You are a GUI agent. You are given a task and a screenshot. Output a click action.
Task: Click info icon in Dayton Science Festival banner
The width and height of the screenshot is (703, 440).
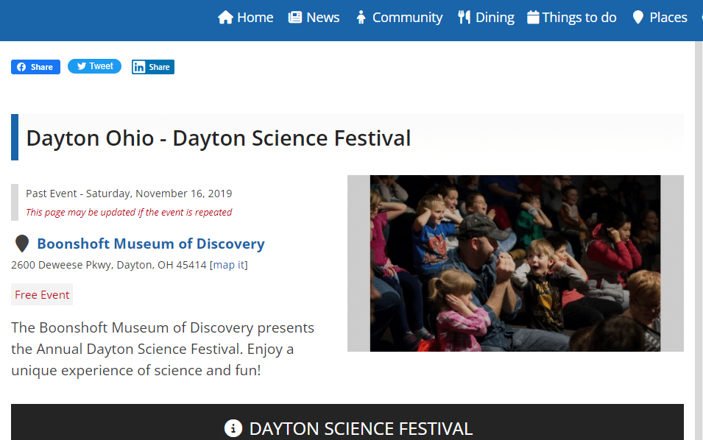pos(233,428)
